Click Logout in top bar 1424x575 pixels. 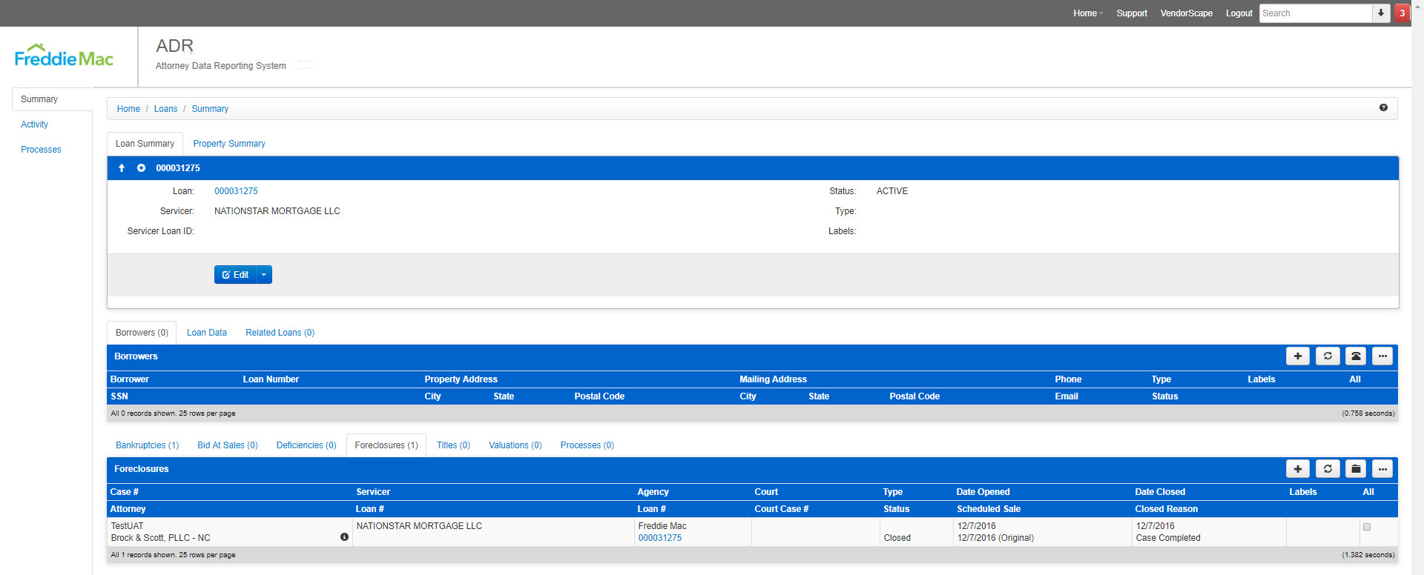1239,13
